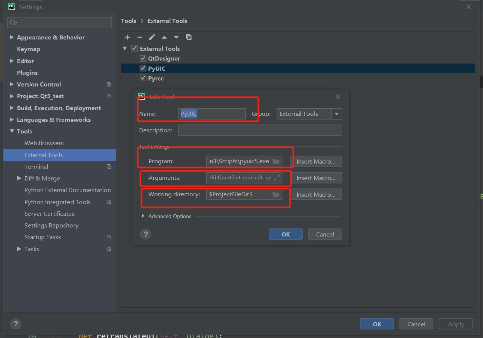Click project-level icon beside Startup Tasks

tap(109, 237)
